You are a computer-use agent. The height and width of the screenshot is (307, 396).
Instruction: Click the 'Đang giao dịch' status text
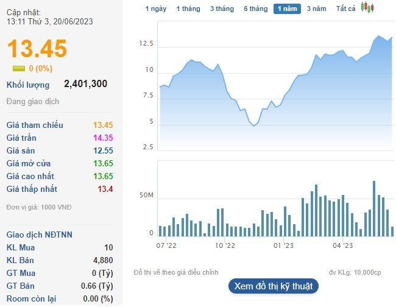coord(32,102)
